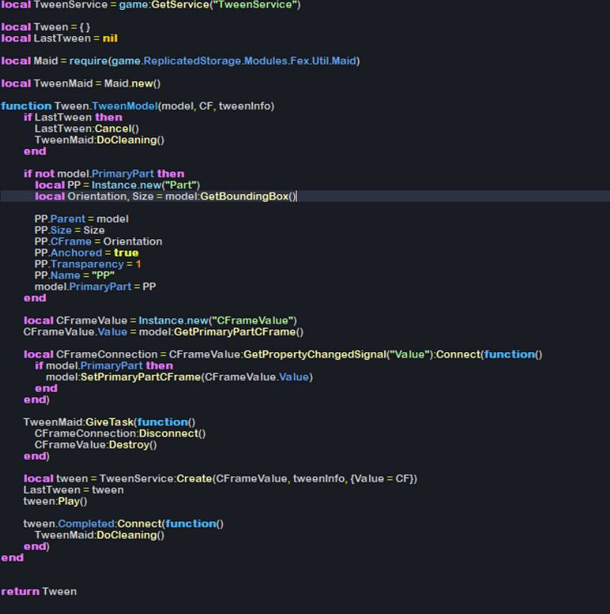Viewport: 610px width, 614px height.
Task: Click the 'CFrameValue:Destroy()' line
Action: pyautogui.click(x=96, y=445)
